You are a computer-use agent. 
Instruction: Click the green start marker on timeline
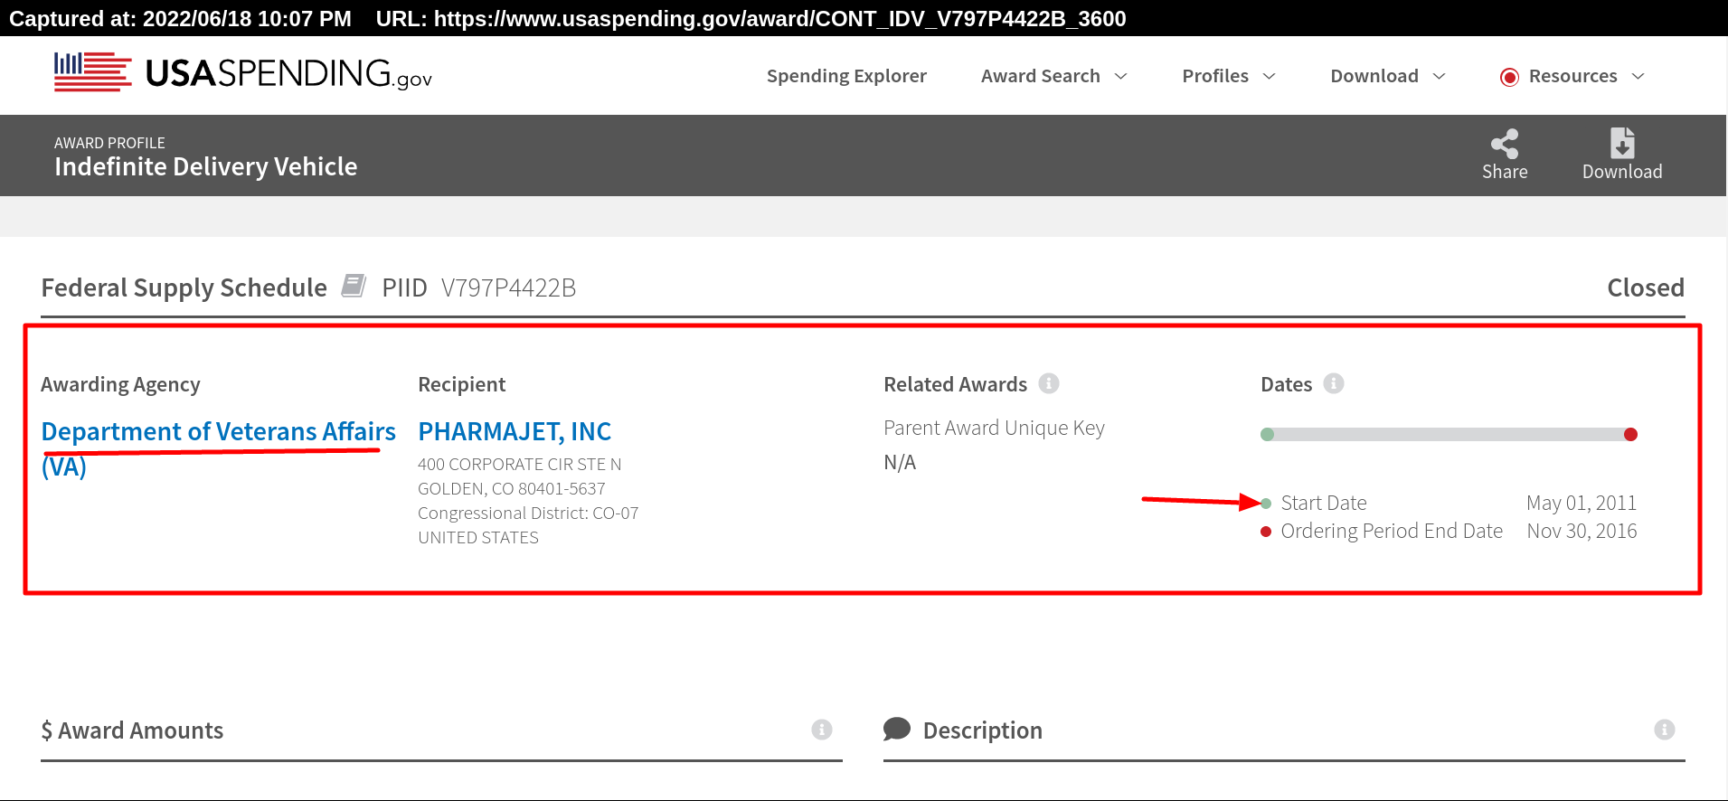[x=1268, y=435]
